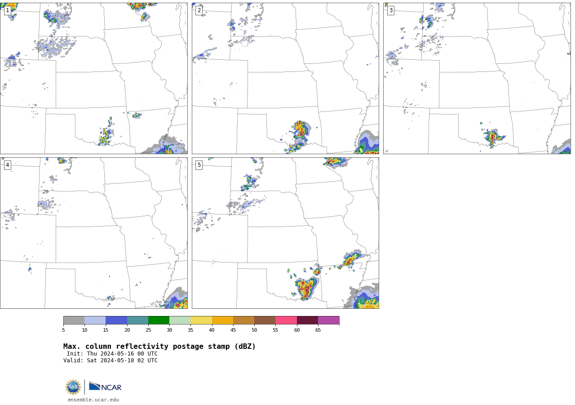The image size is (575, 405).
Task: Select the yellow 35-40 dBZ swatch
Action: (x=201, y=320)
